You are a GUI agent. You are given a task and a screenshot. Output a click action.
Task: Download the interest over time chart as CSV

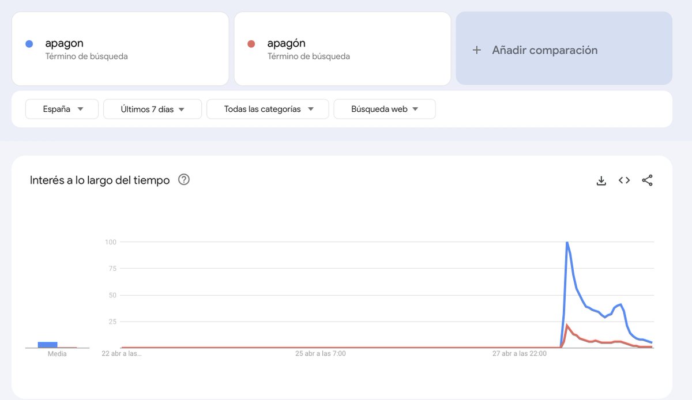click(x=601, y=180)
